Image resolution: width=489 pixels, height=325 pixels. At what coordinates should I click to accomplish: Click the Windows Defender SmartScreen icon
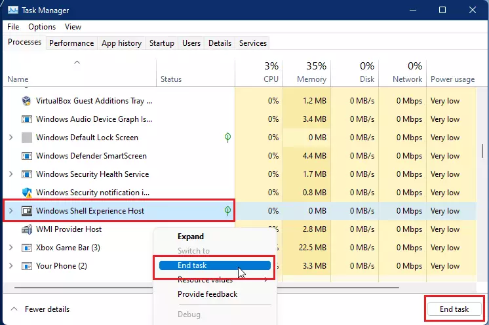click(26, 156)
